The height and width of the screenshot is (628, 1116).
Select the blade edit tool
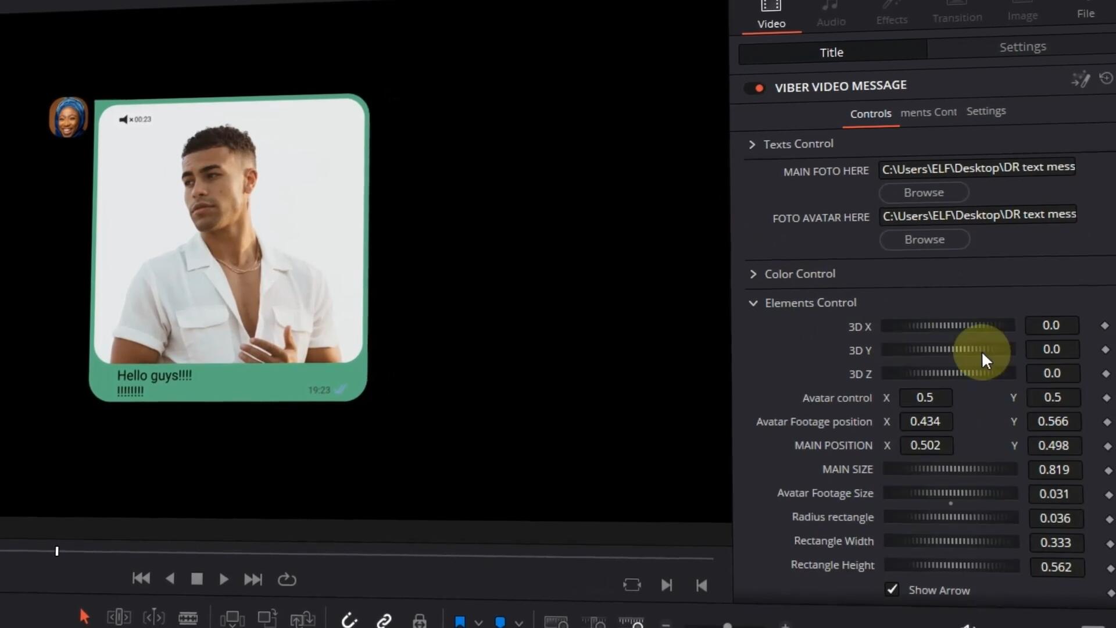click(x=188, y=618)
